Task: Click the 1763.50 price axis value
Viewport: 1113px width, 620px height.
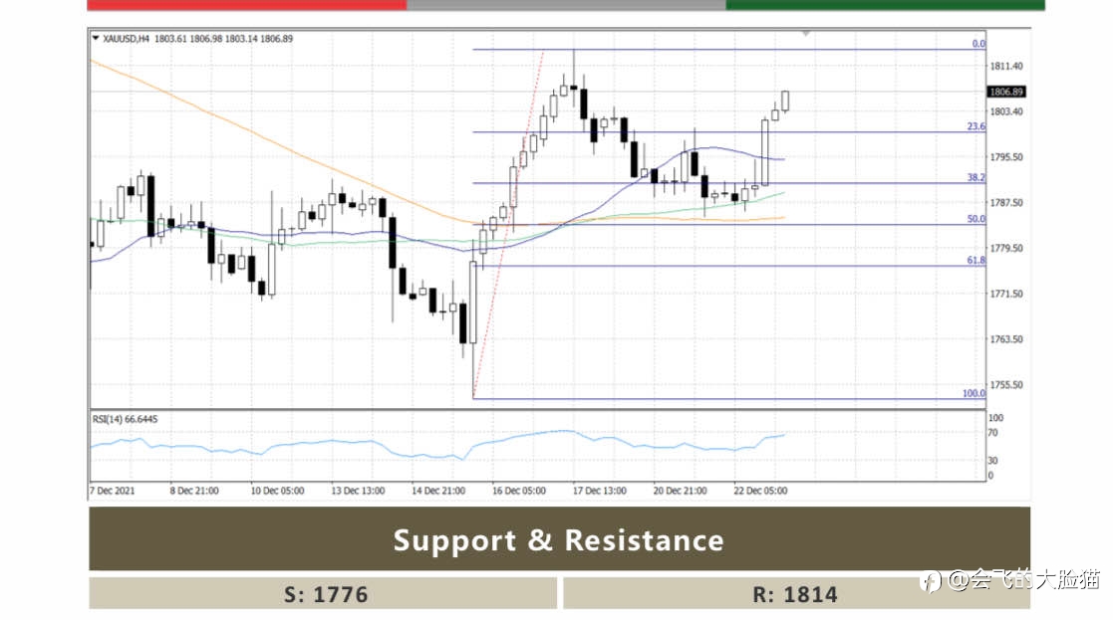Action: click(x=1006, y=338)
